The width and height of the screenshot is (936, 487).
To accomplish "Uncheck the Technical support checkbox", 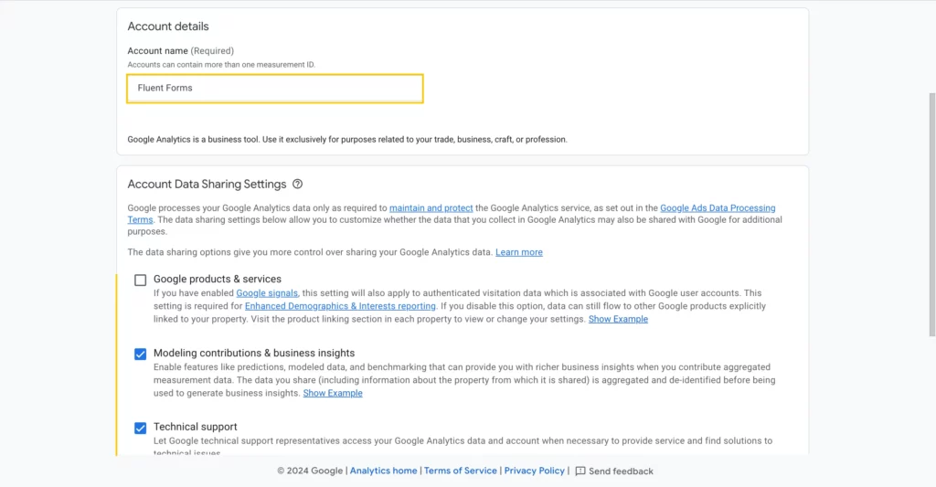I will [x=140, y=428].
